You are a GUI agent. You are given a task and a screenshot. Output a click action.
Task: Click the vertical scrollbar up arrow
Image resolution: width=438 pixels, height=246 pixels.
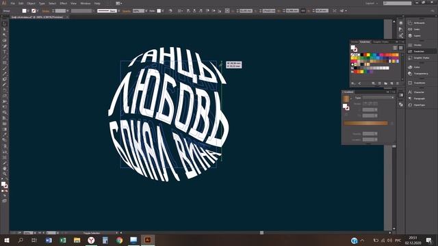[394, 21]
